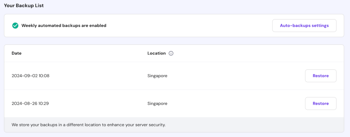The image size is (350, 137).
Task: Select the 2024-08-26 10:29 date entry
Action: pyautogui.click(x=30, y=103)
